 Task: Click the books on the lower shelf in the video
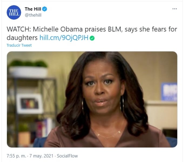(44, 128)
